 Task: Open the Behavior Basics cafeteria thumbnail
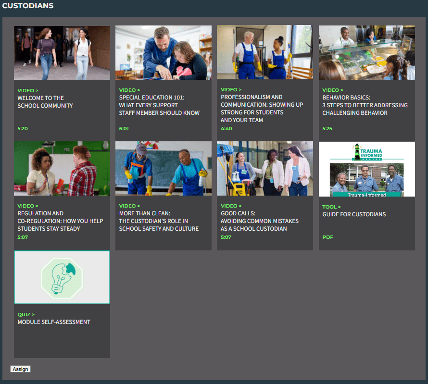(367, 53)
